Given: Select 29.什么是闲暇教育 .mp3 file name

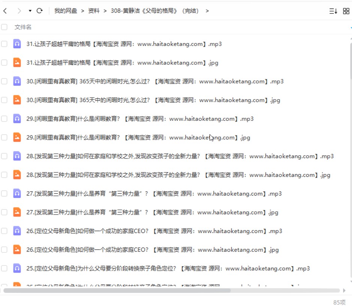Looking at the screenshot, I should [140, 119].
